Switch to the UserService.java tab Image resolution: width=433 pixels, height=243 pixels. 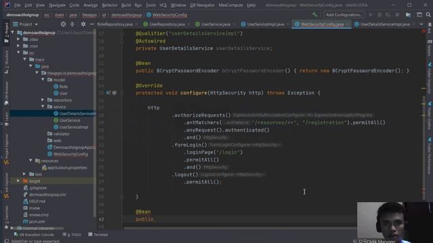tap(215, 24)
